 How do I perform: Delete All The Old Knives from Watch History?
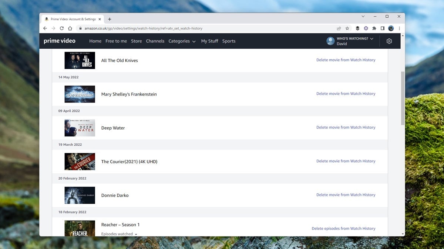346,60
